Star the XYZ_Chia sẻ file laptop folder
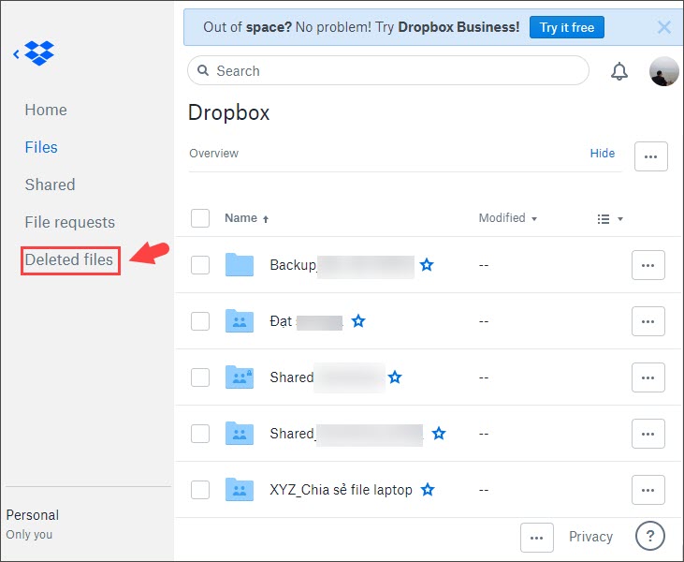This screenshot has height=562, width=684. click(428, 490)
